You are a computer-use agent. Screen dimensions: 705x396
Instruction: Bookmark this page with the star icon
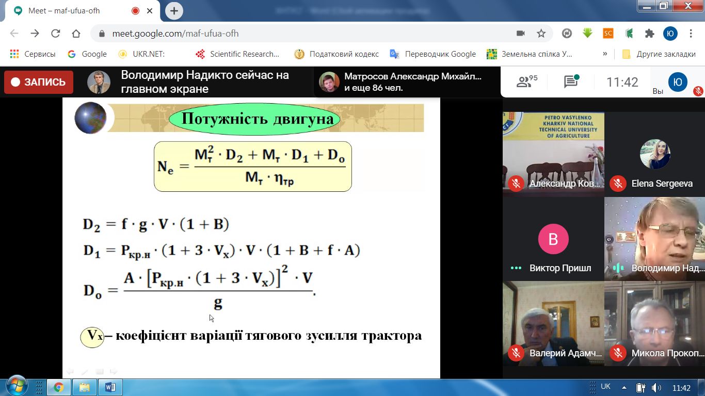point(541,34)
